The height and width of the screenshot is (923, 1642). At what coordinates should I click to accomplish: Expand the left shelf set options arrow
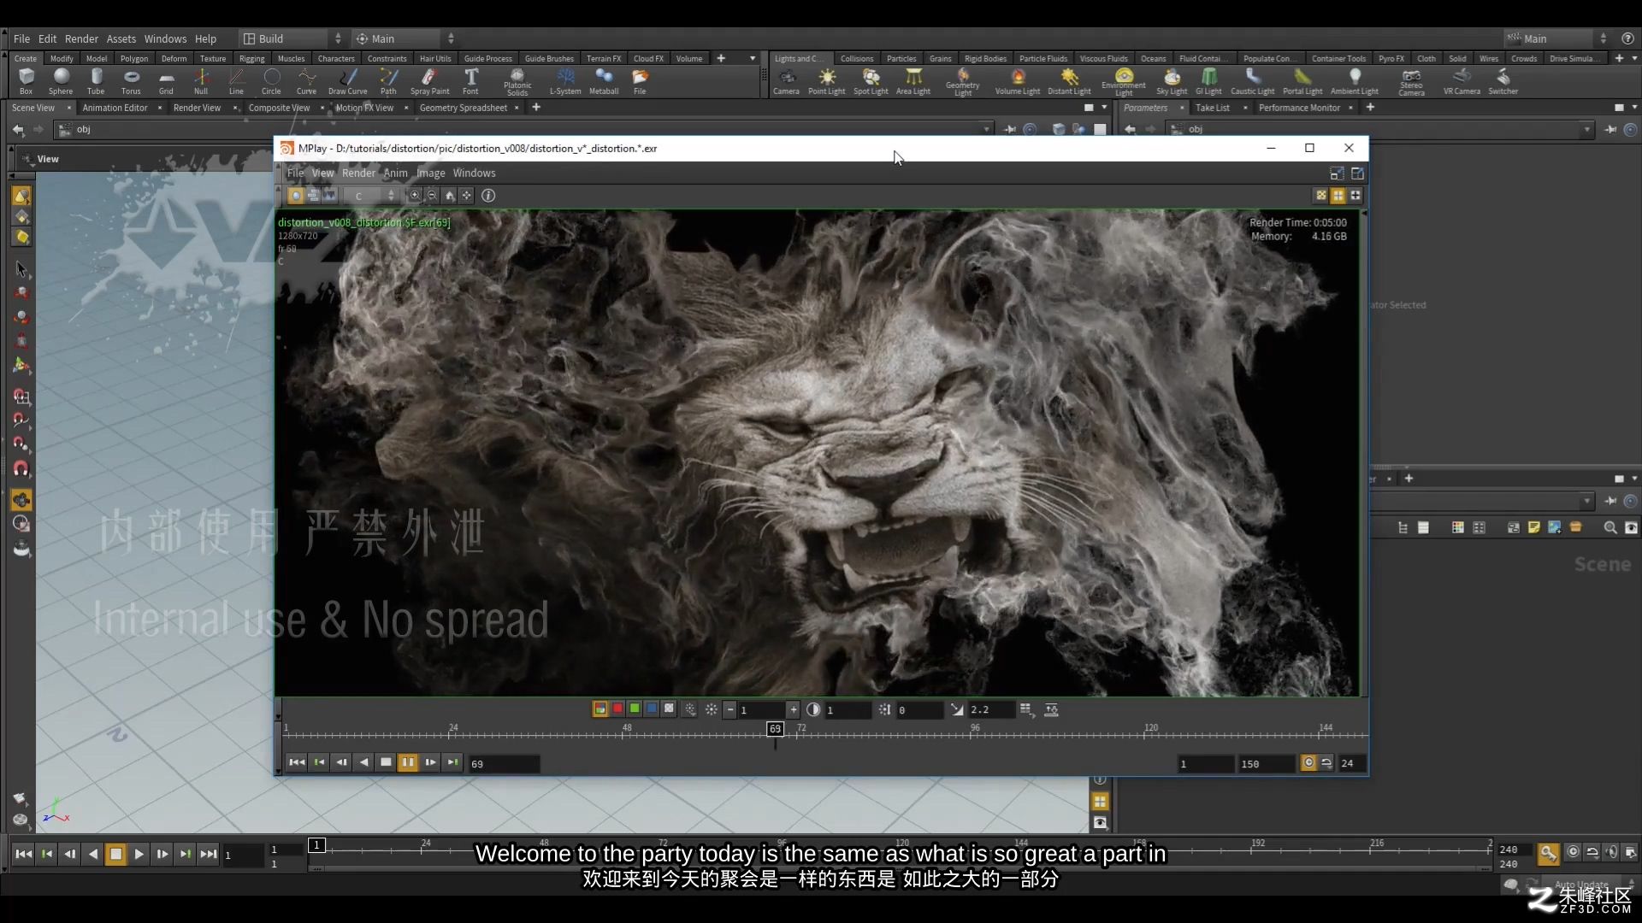(x=753, y=59)
